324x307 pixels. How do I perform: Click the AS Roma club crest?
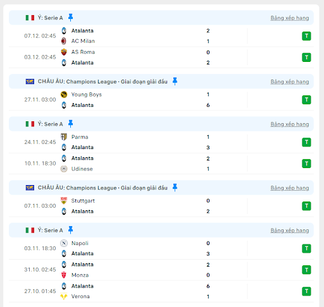coord(64,52)
